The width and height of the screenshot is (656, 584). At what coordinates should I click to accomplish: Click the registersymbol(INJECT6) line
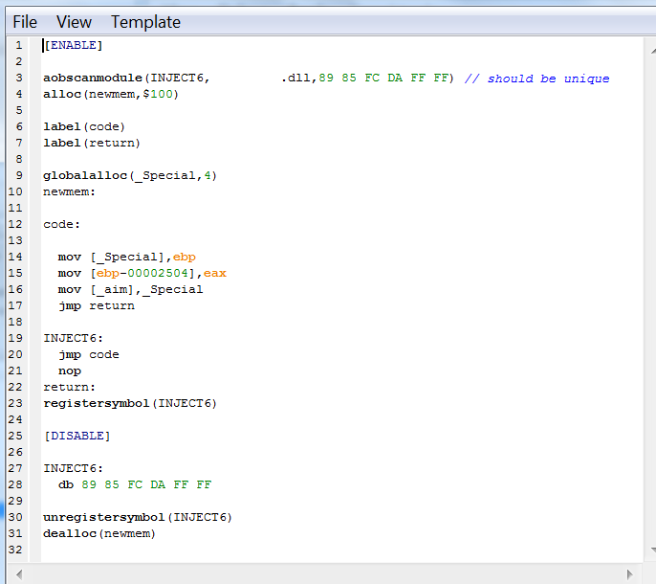(x=130, y=404)
